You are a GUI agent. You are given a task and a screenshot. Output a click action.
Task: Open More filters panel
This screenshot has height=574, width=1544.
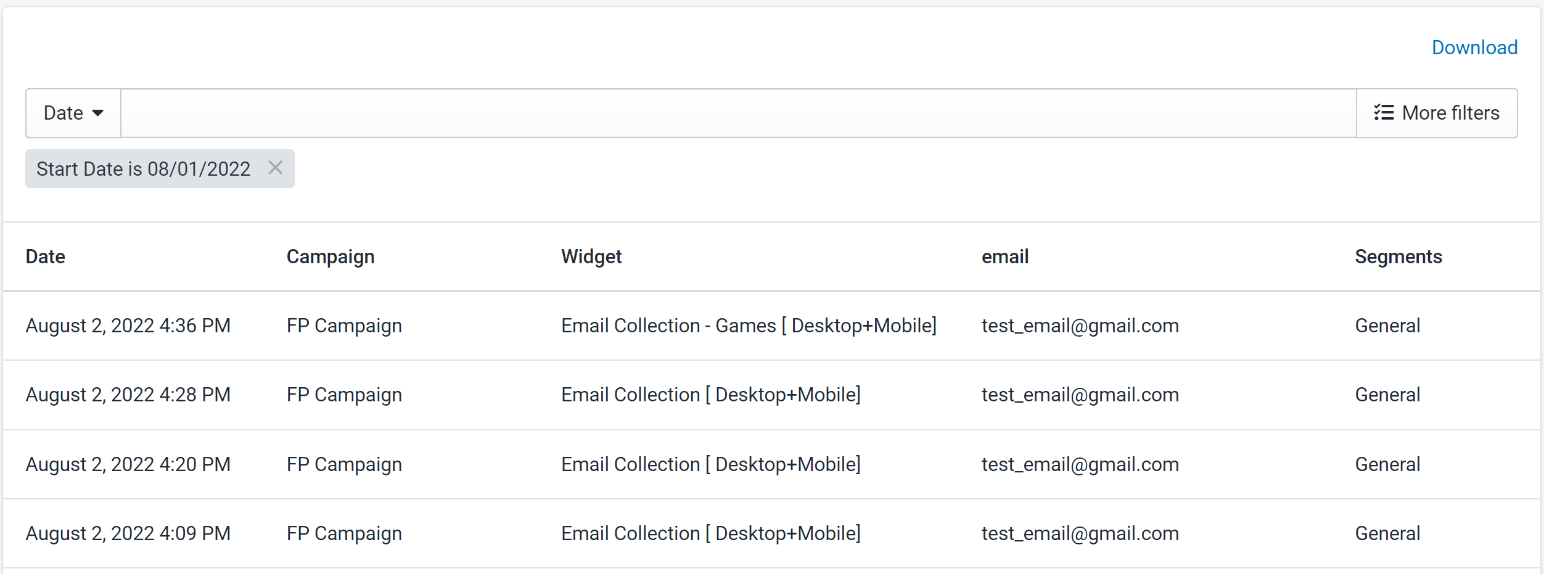pyautogui.click(x=1437, y=113)
